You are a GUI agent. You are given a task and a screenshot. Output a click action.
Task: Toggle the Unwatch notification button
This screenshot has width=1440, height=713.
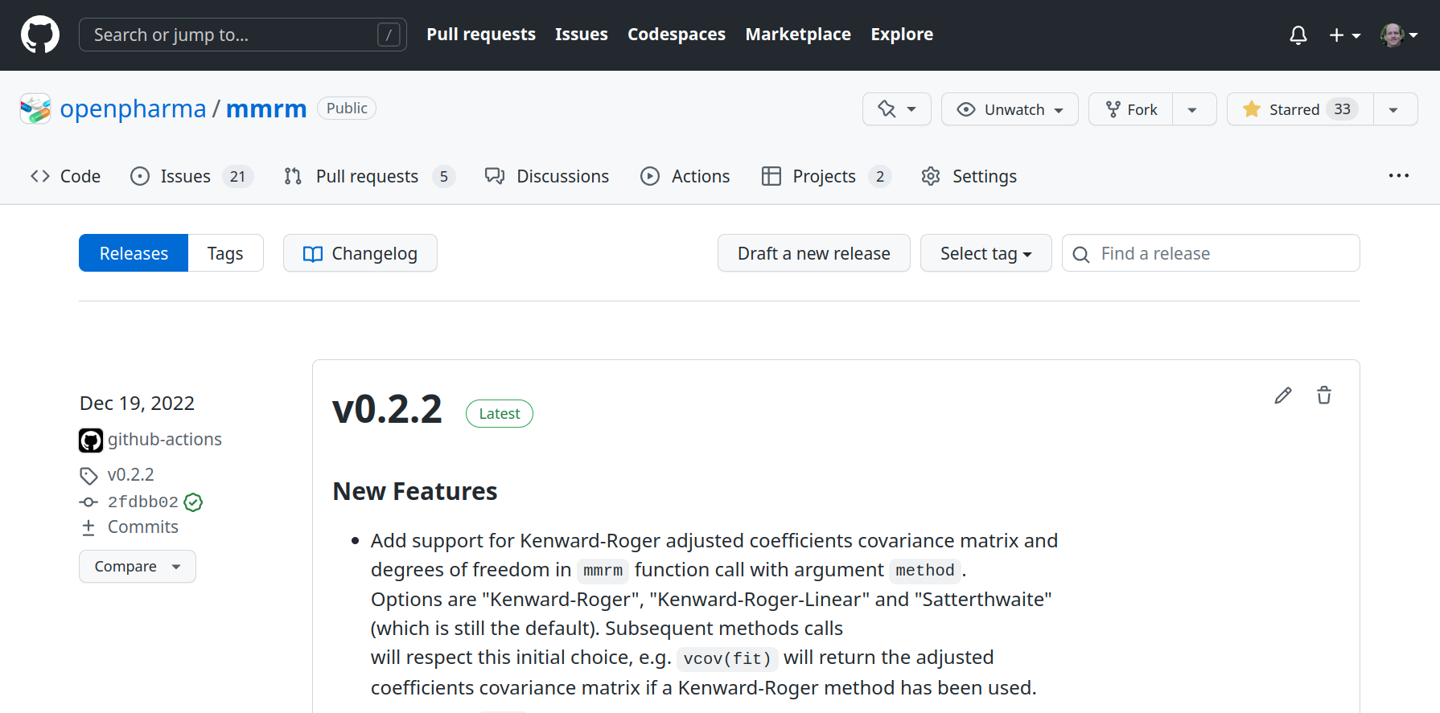pos(1010,109)
